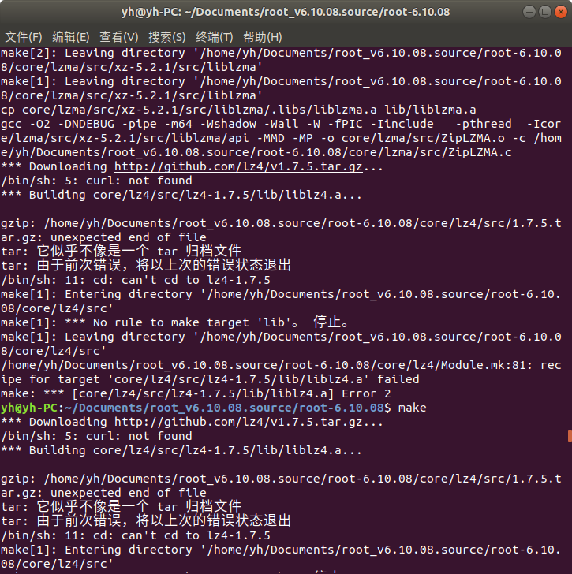Click the line 'make: *** [core/lz4/src/lz4-1.7.5/lib/liblz4.a] Error 2'
This screenshot has height=574, width=572.
pyautogui.click(x=196, y=393)
